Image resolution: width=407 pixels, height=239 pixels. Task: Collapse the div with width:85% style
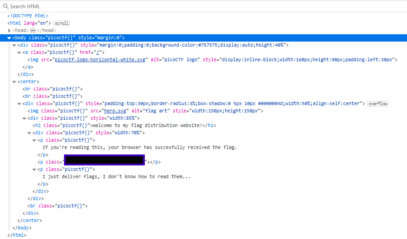pyautogui.click(x=24, y=118)
